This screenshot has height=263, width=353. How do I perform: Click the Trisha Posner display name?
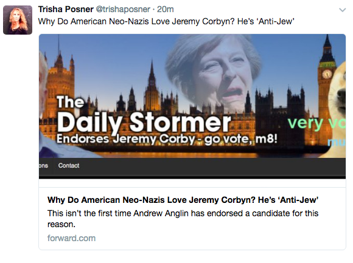(66, 9)
